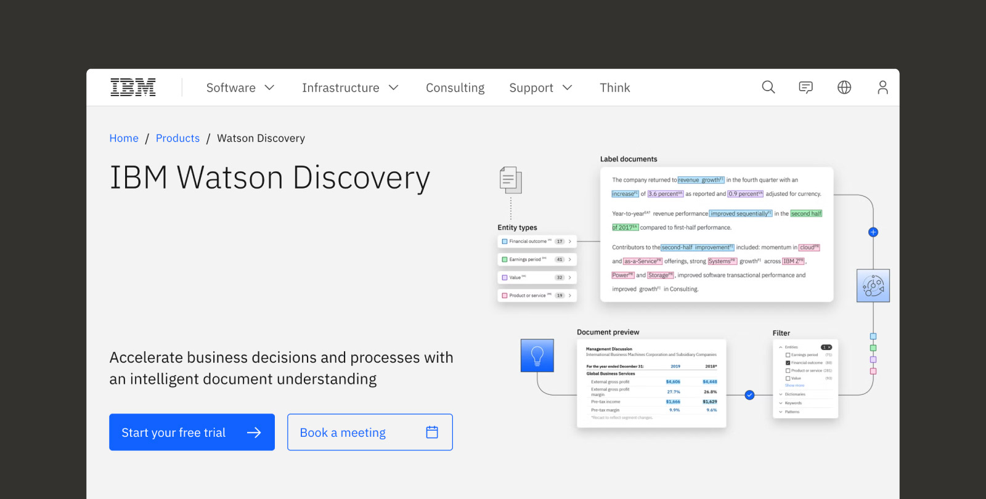Expand Dictionaries section in Filter panel
This screenshot has width=986, height=499.
pyautogui.click(x=792, y=394)
